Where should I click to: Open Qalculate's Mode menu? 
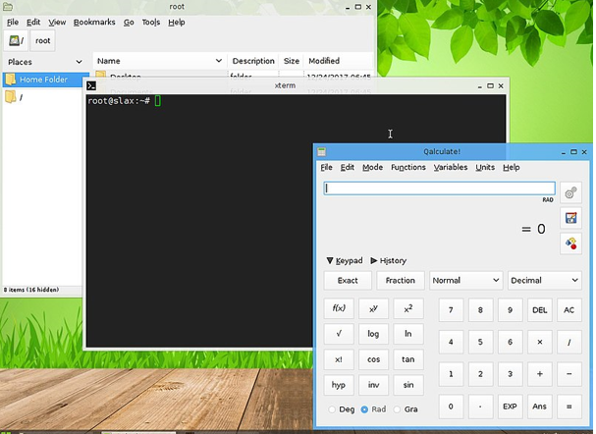point(372,167)
